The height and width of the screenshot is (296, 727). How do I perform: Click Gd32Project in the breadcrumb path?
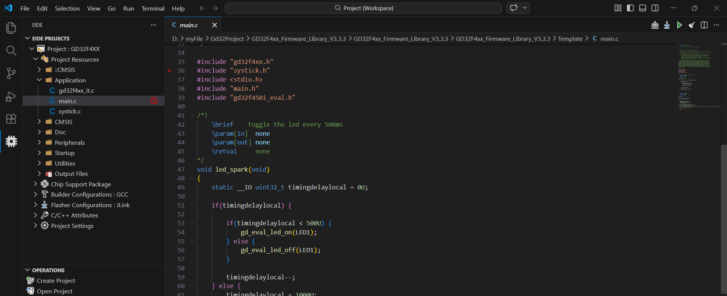coord(227,39)
